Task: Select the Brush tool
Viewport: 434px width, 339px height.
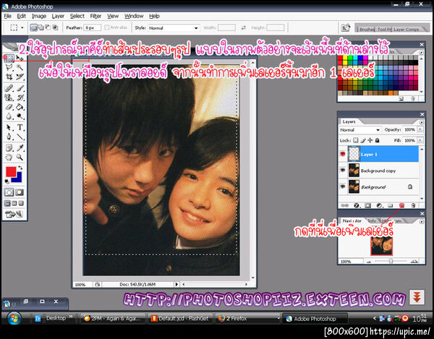Action: click(20, 88)
